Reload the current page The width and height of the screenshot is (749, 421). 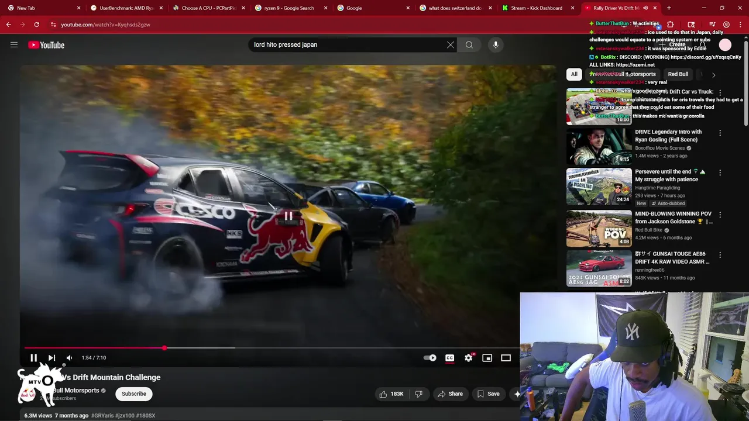tap(36, 25)
